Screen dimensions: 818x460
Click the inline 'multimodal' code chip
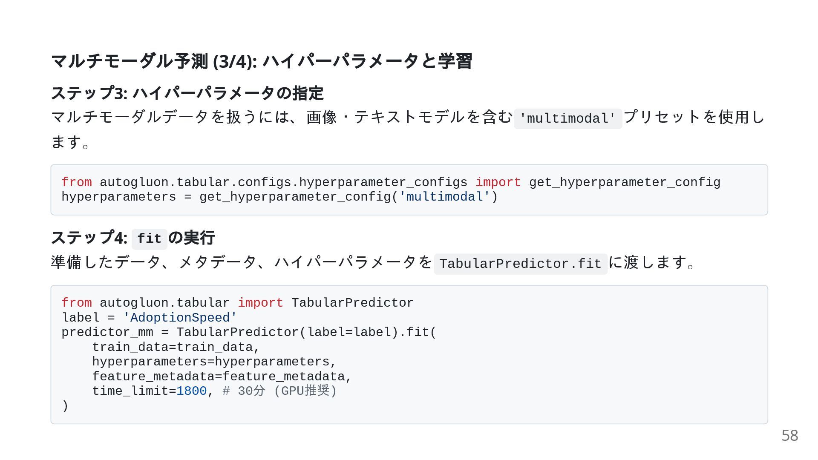567,118
